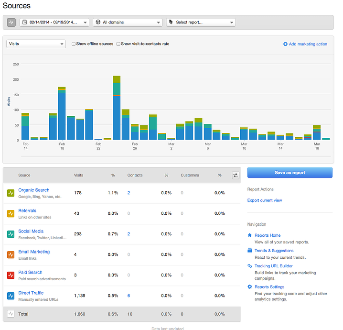Click the Reports Settings gear icon
Image resolution: width=343 pixels, height=330 pixels.
coord(249,286)
